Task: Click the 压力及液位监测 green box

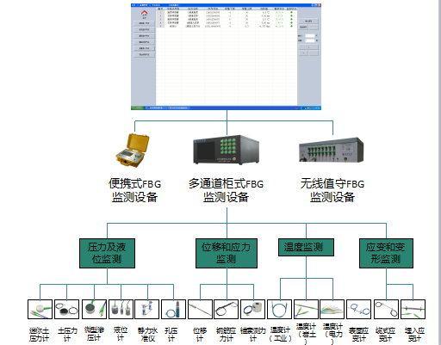Action: click(x=107, y=253)
